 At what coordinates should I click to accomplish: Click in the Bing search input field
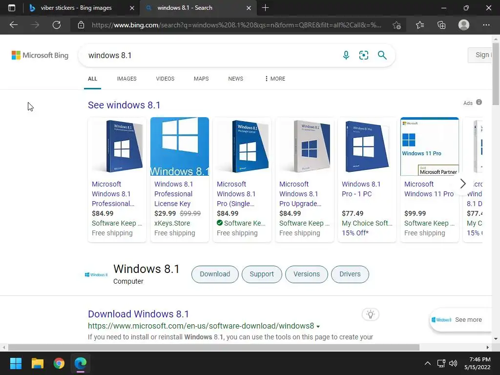coord(210,56)
